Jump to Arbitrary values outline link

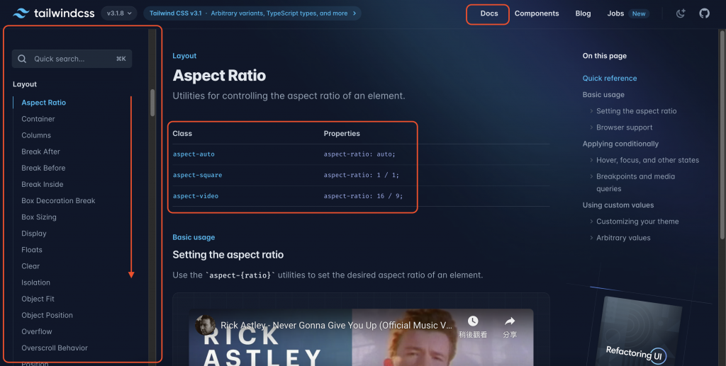point(623,238)
